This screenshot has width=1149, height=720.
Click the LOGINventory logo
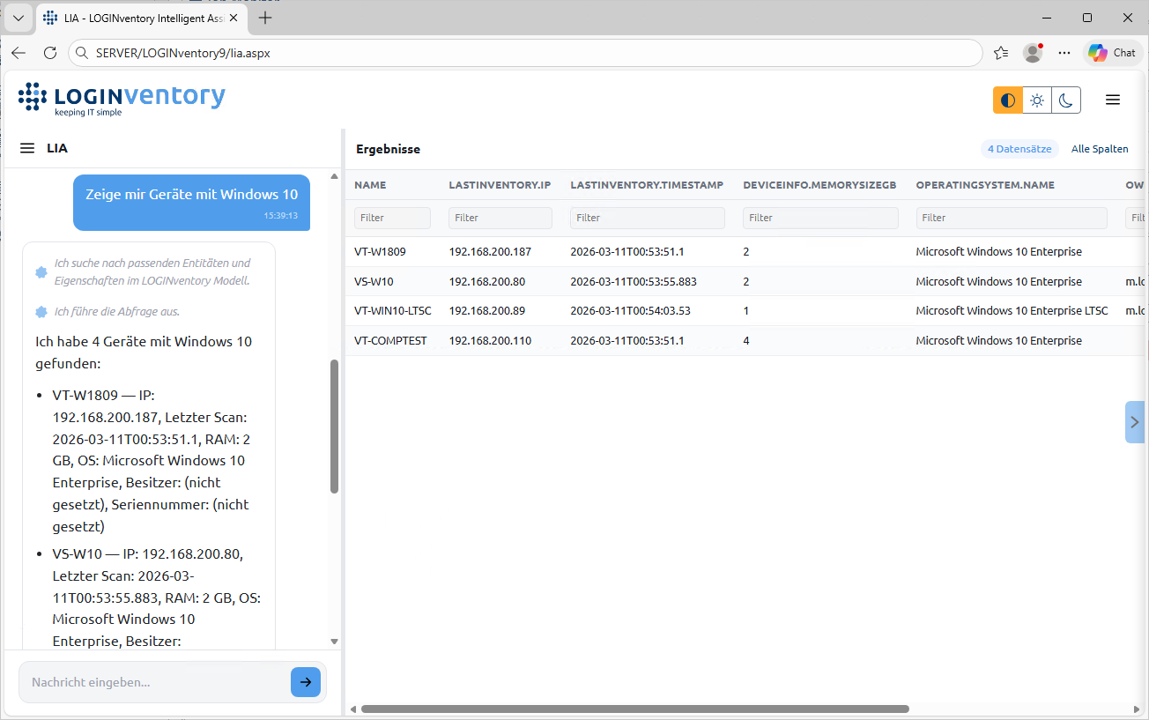click(122, 100)
